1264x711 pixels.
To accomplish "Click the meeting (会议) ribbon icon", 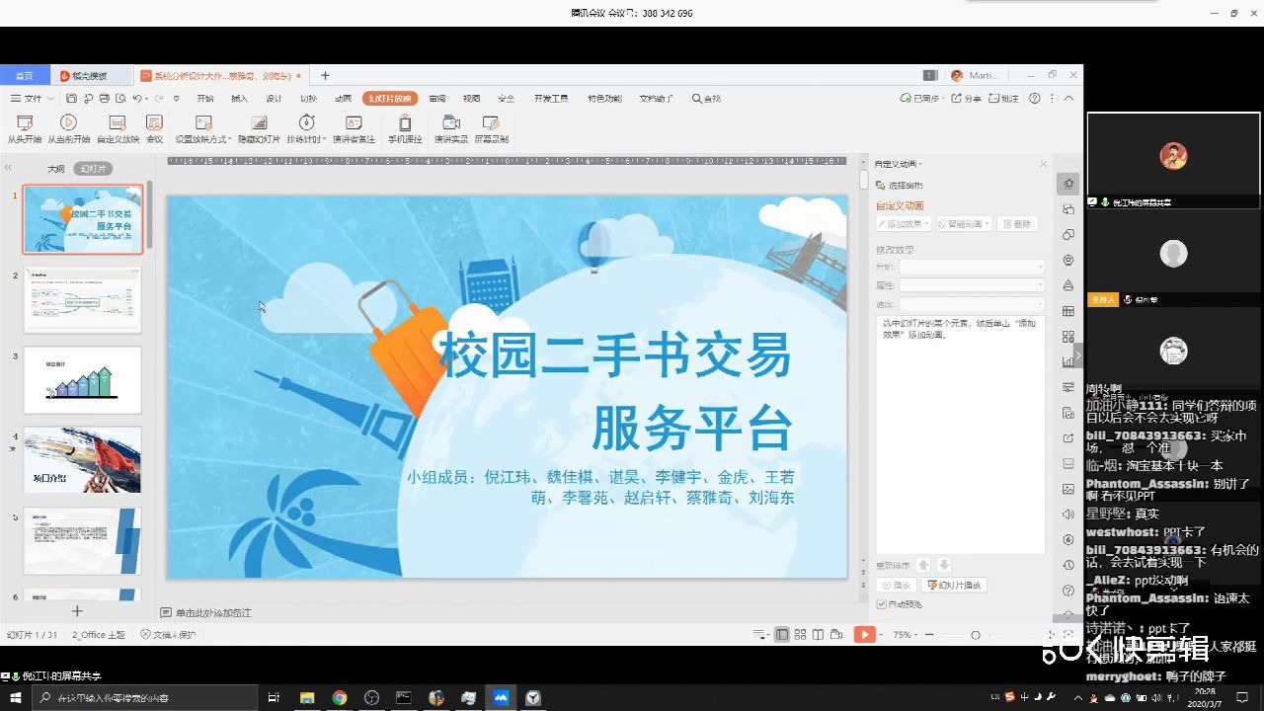I will point(154,128).
